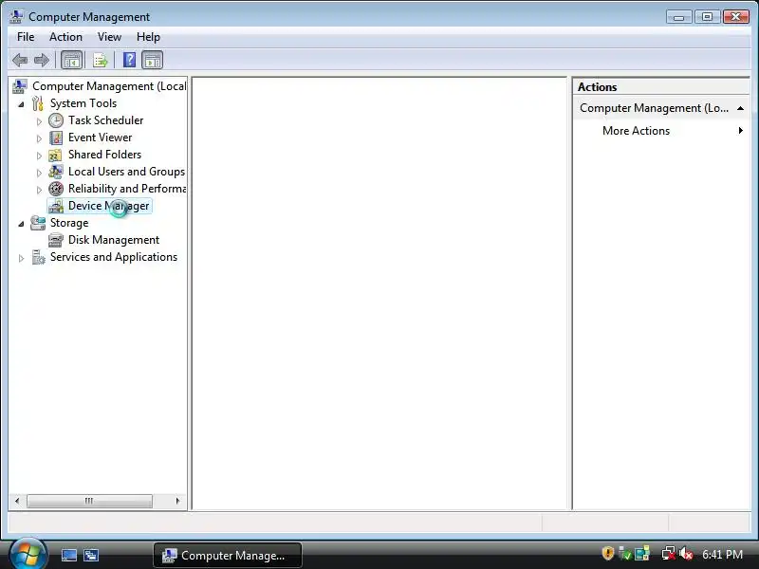Collapse the System Tools node
The width and height of the screenshot is (759, 569).
click(x=21, y=104)
